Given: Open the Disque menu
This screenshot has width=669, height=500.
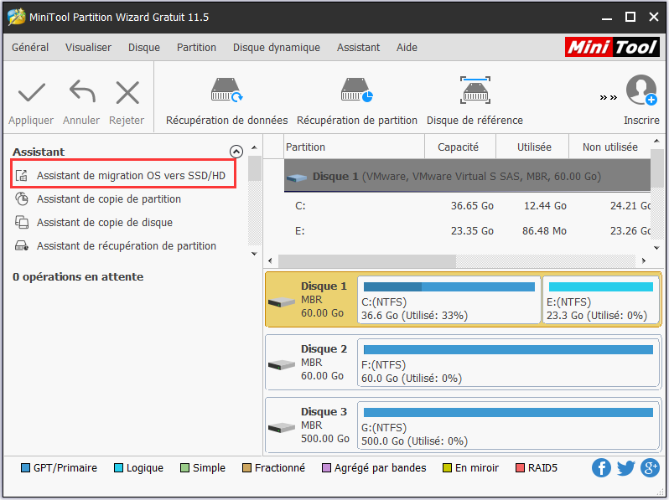Looking at the screenshot, I should tap(144, 47).
